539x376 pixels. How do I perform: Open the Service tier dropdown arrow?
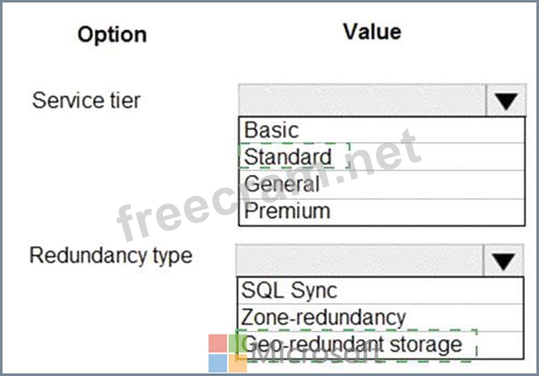[x=505, y=102]
